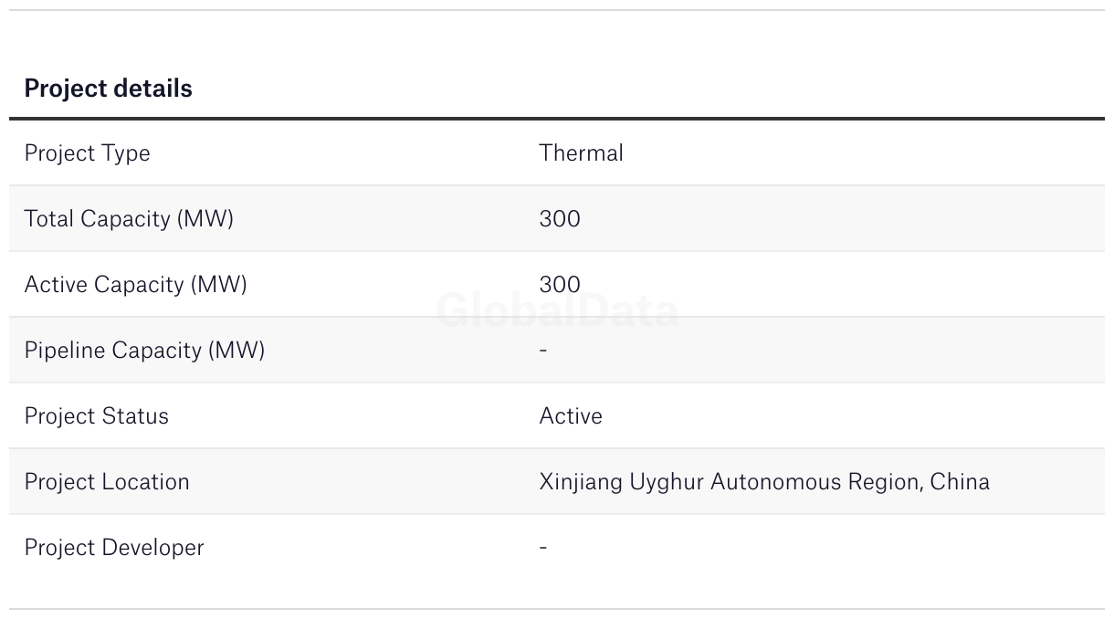This screenshot has width=1114, height=619.
Task: Click Xinjiang Uyghur Autonomous Region, China text
Action: pyautogui.click(x=764, y=481)
